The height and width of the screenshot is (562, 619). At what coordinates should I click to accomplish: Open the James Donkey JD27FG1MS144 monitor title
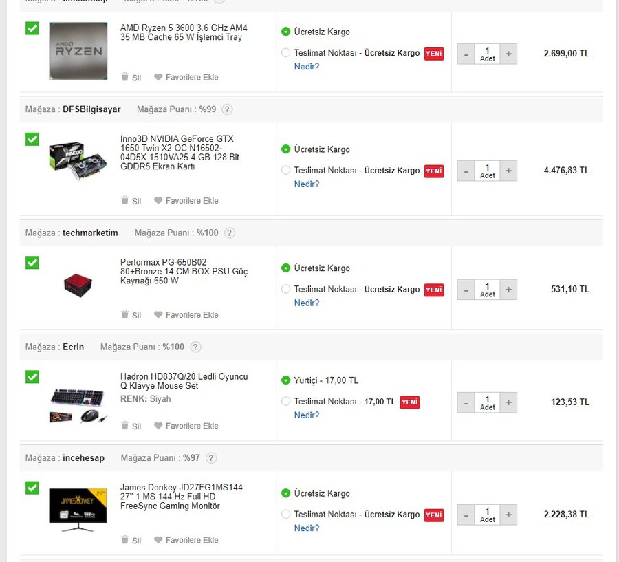pyautogui.click(x=181, y=497)
